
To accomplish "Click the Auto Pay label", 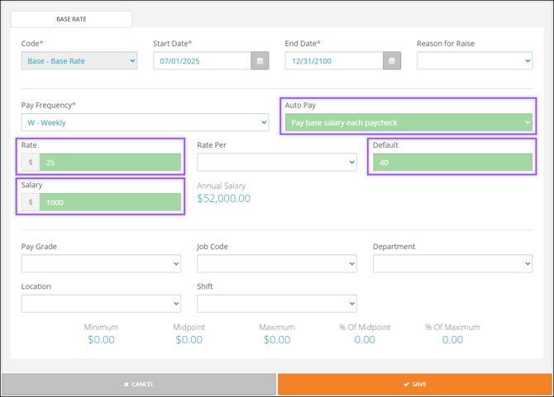I will coord(300,105).
